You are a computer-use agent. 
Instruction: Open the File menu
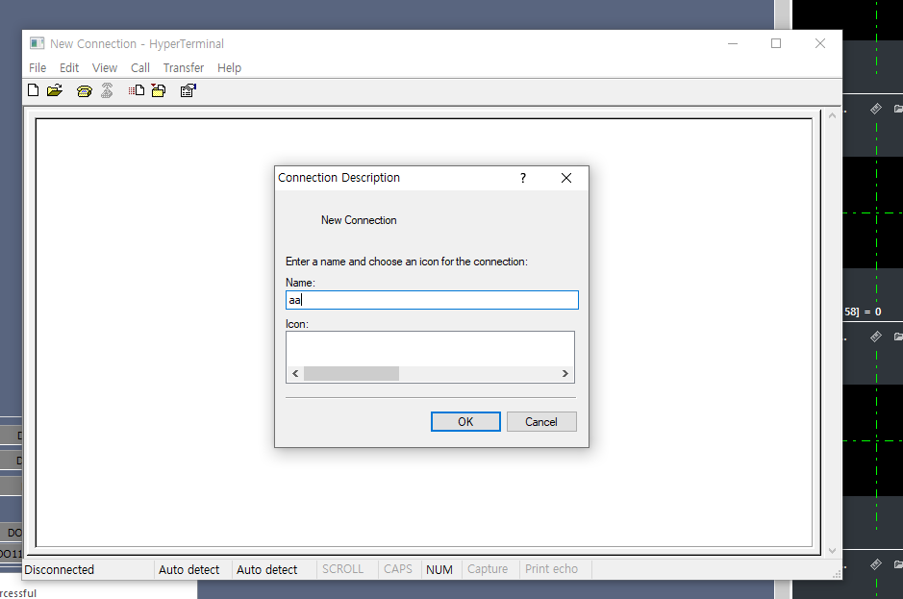pos(38,68)
